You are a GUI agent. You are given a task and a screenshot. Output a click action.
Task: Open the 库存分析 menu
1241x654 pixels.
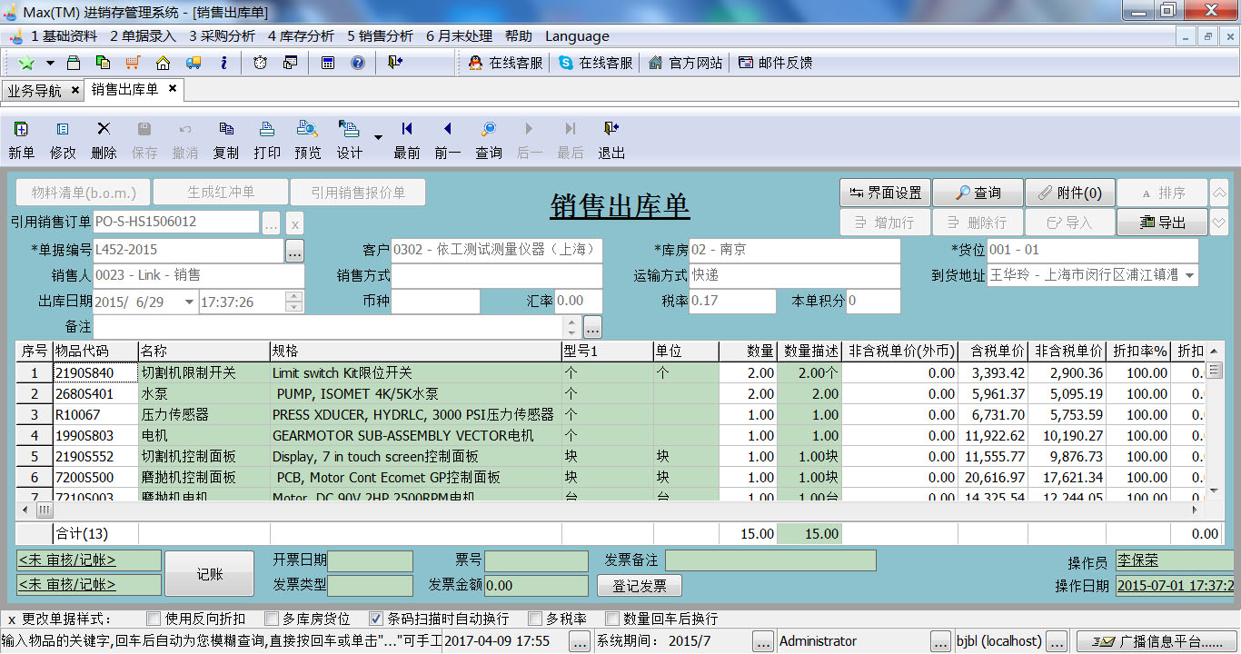301,36
